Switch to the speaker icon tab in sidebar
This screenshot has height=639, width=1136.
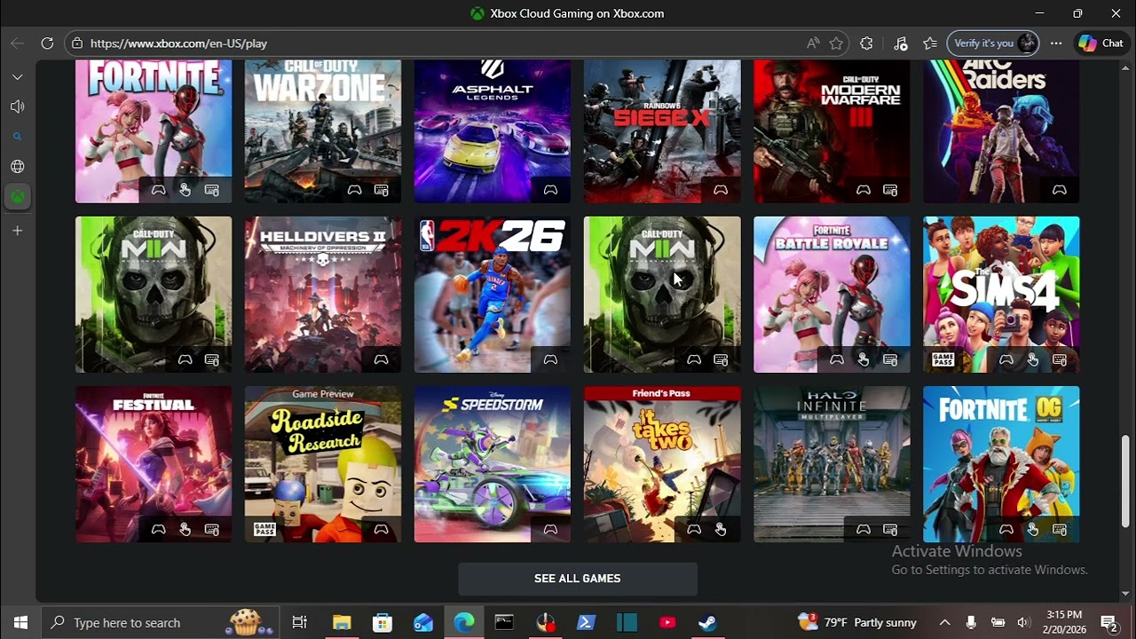point(17,106)
